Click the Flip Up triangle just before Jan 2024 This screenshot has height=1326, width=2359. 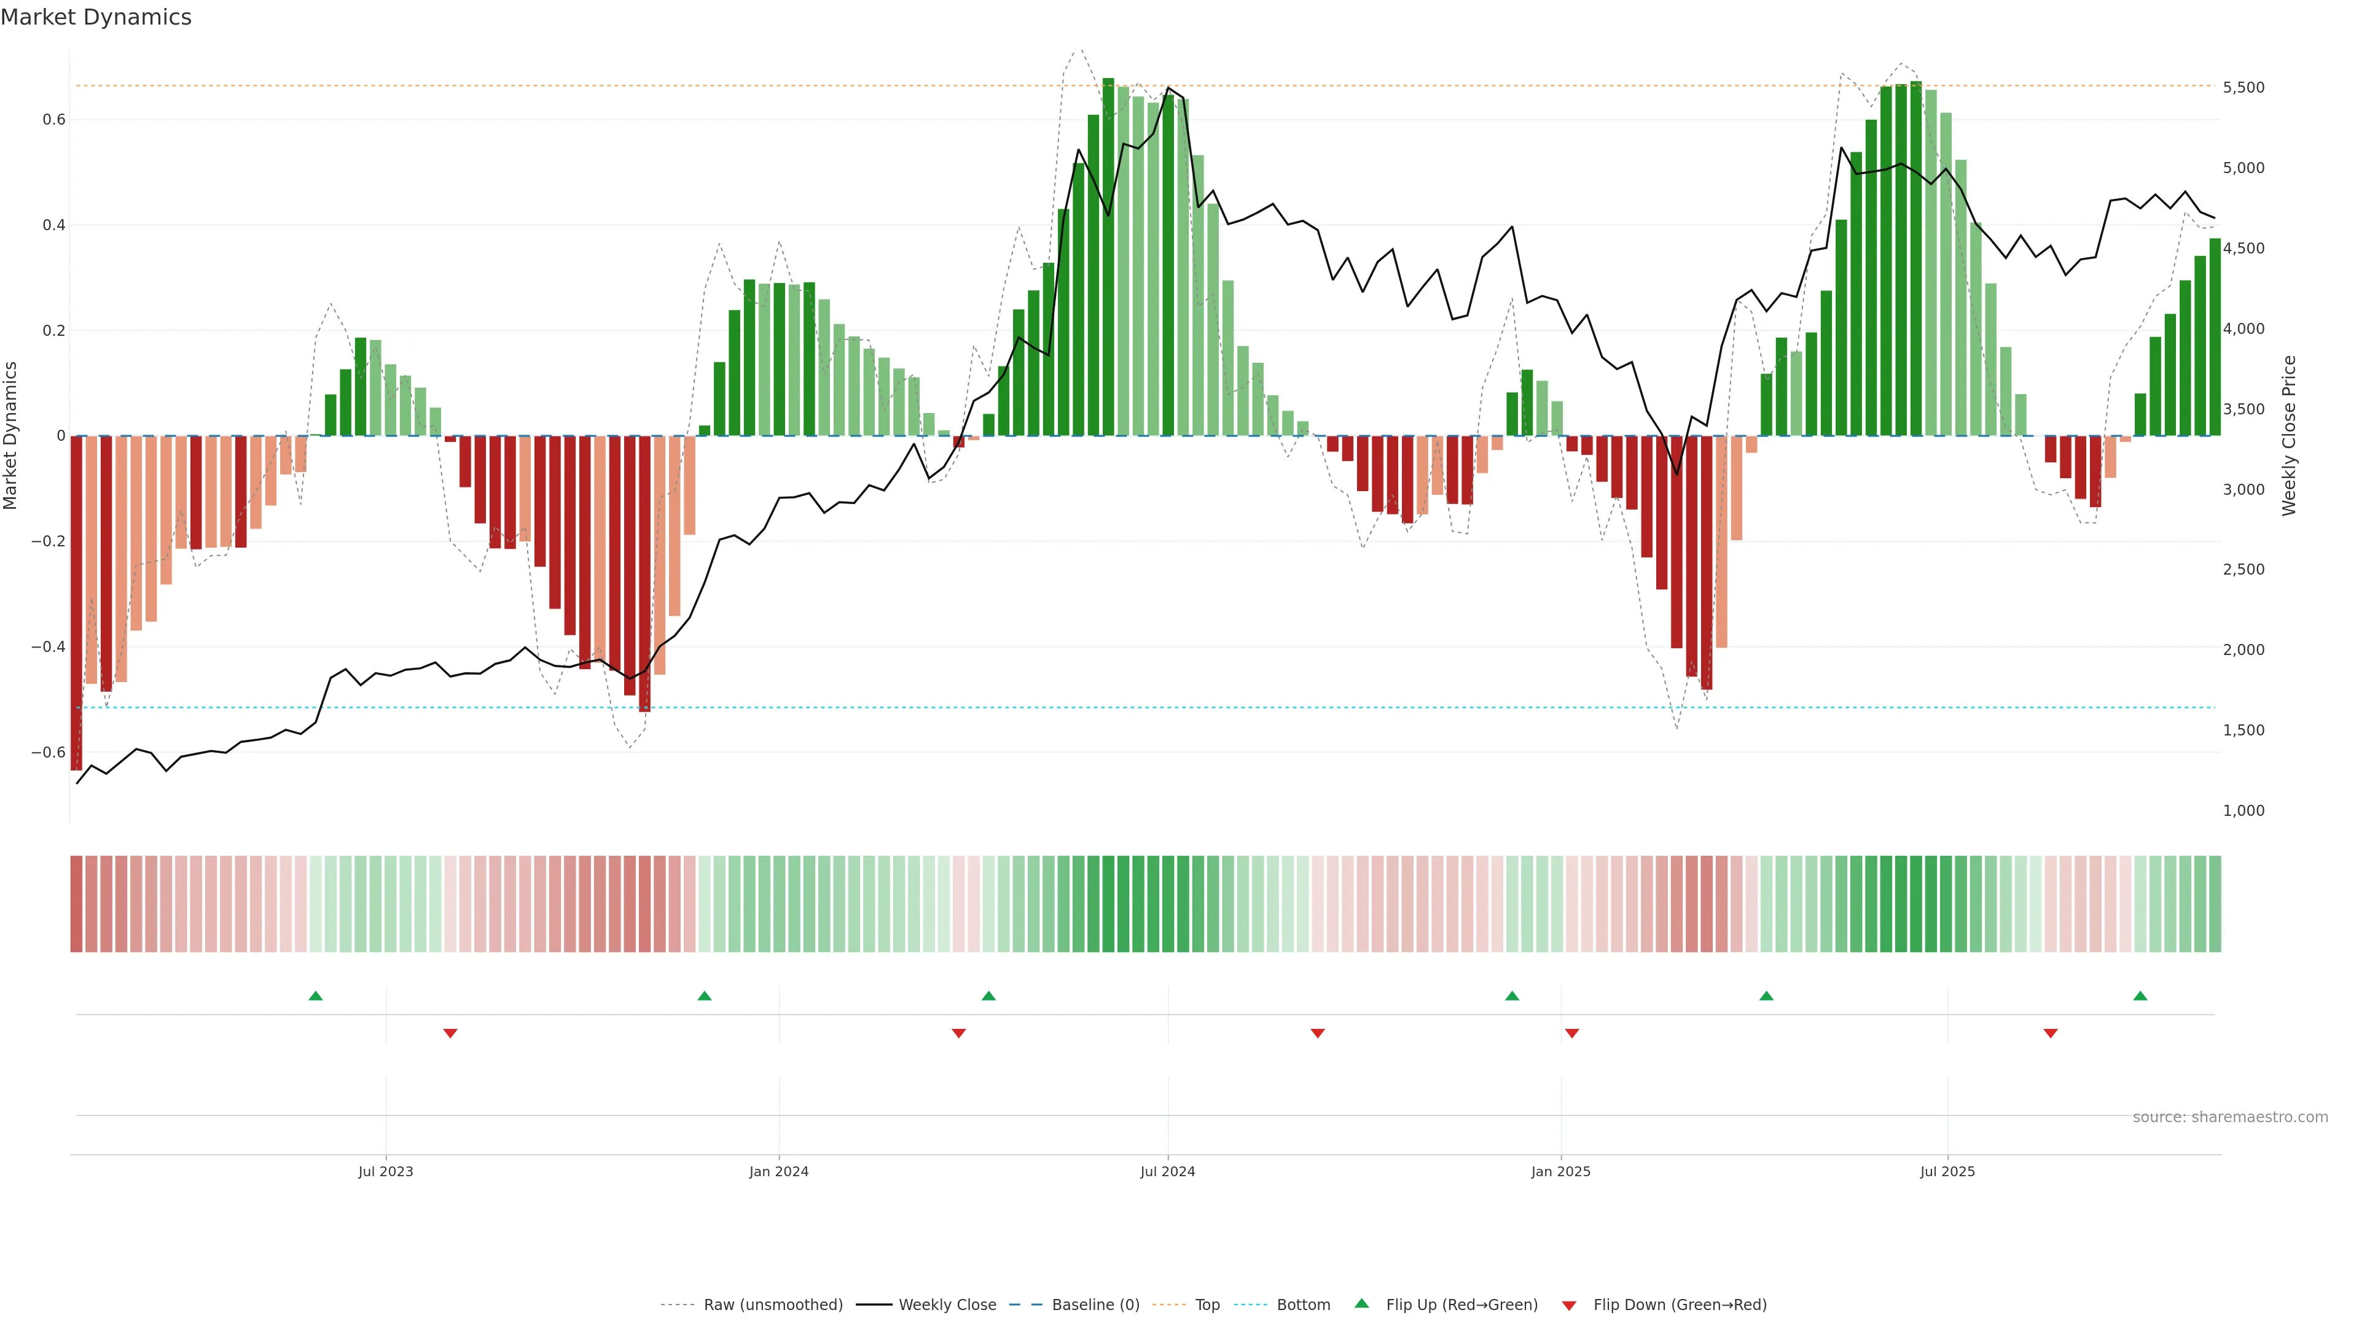coord(704,996)
